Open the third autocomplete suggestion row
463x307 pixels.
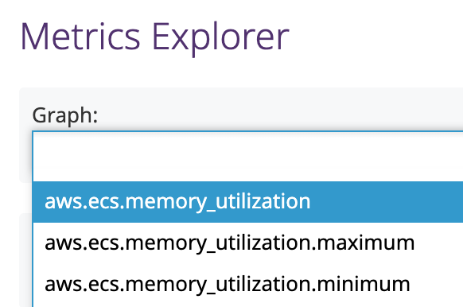tap(248, 284)
